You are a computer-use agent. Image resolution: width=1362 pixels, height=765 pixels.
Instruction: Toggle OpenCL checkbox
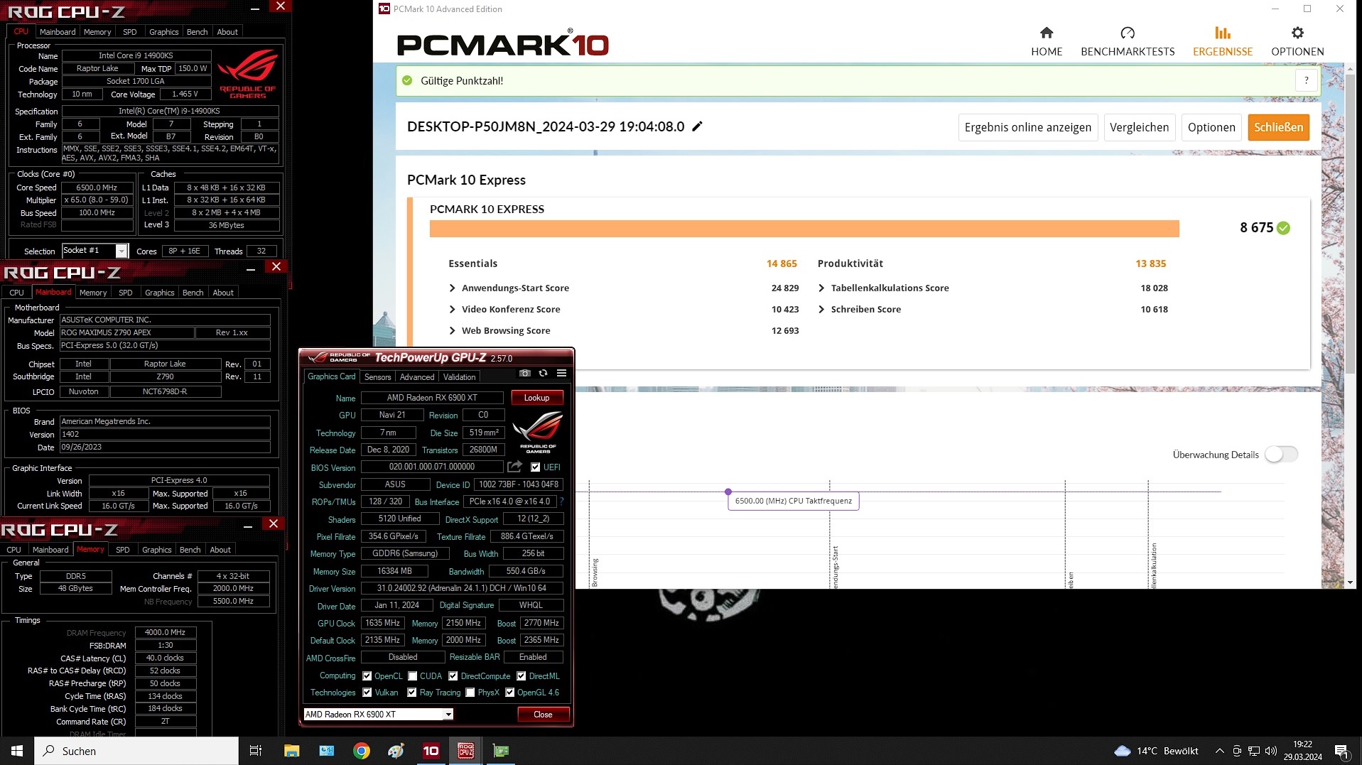coord(367,676)
